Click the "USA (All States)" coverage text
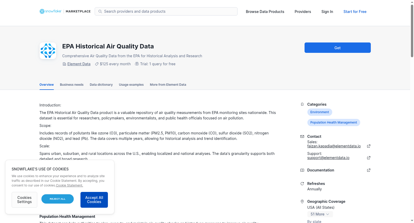The width and height of the screenshot is (414, 223). (321, 207)
